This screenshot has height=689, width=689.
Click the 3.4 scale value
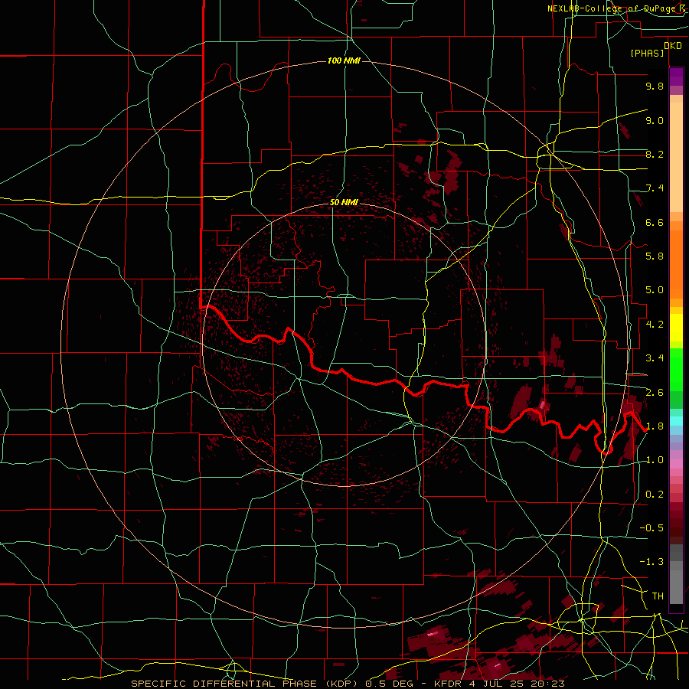pyautogui.click(x=655, y=358)
